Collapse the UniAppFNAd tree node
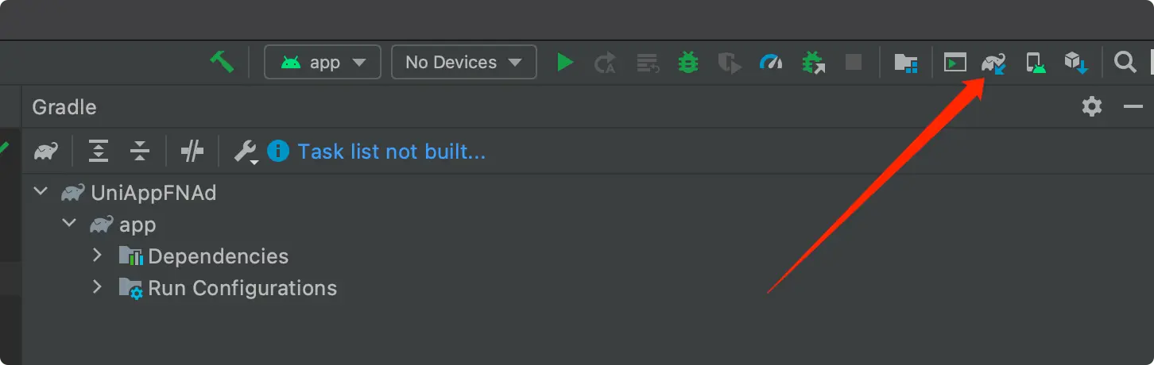 click(x=39, y=192)
